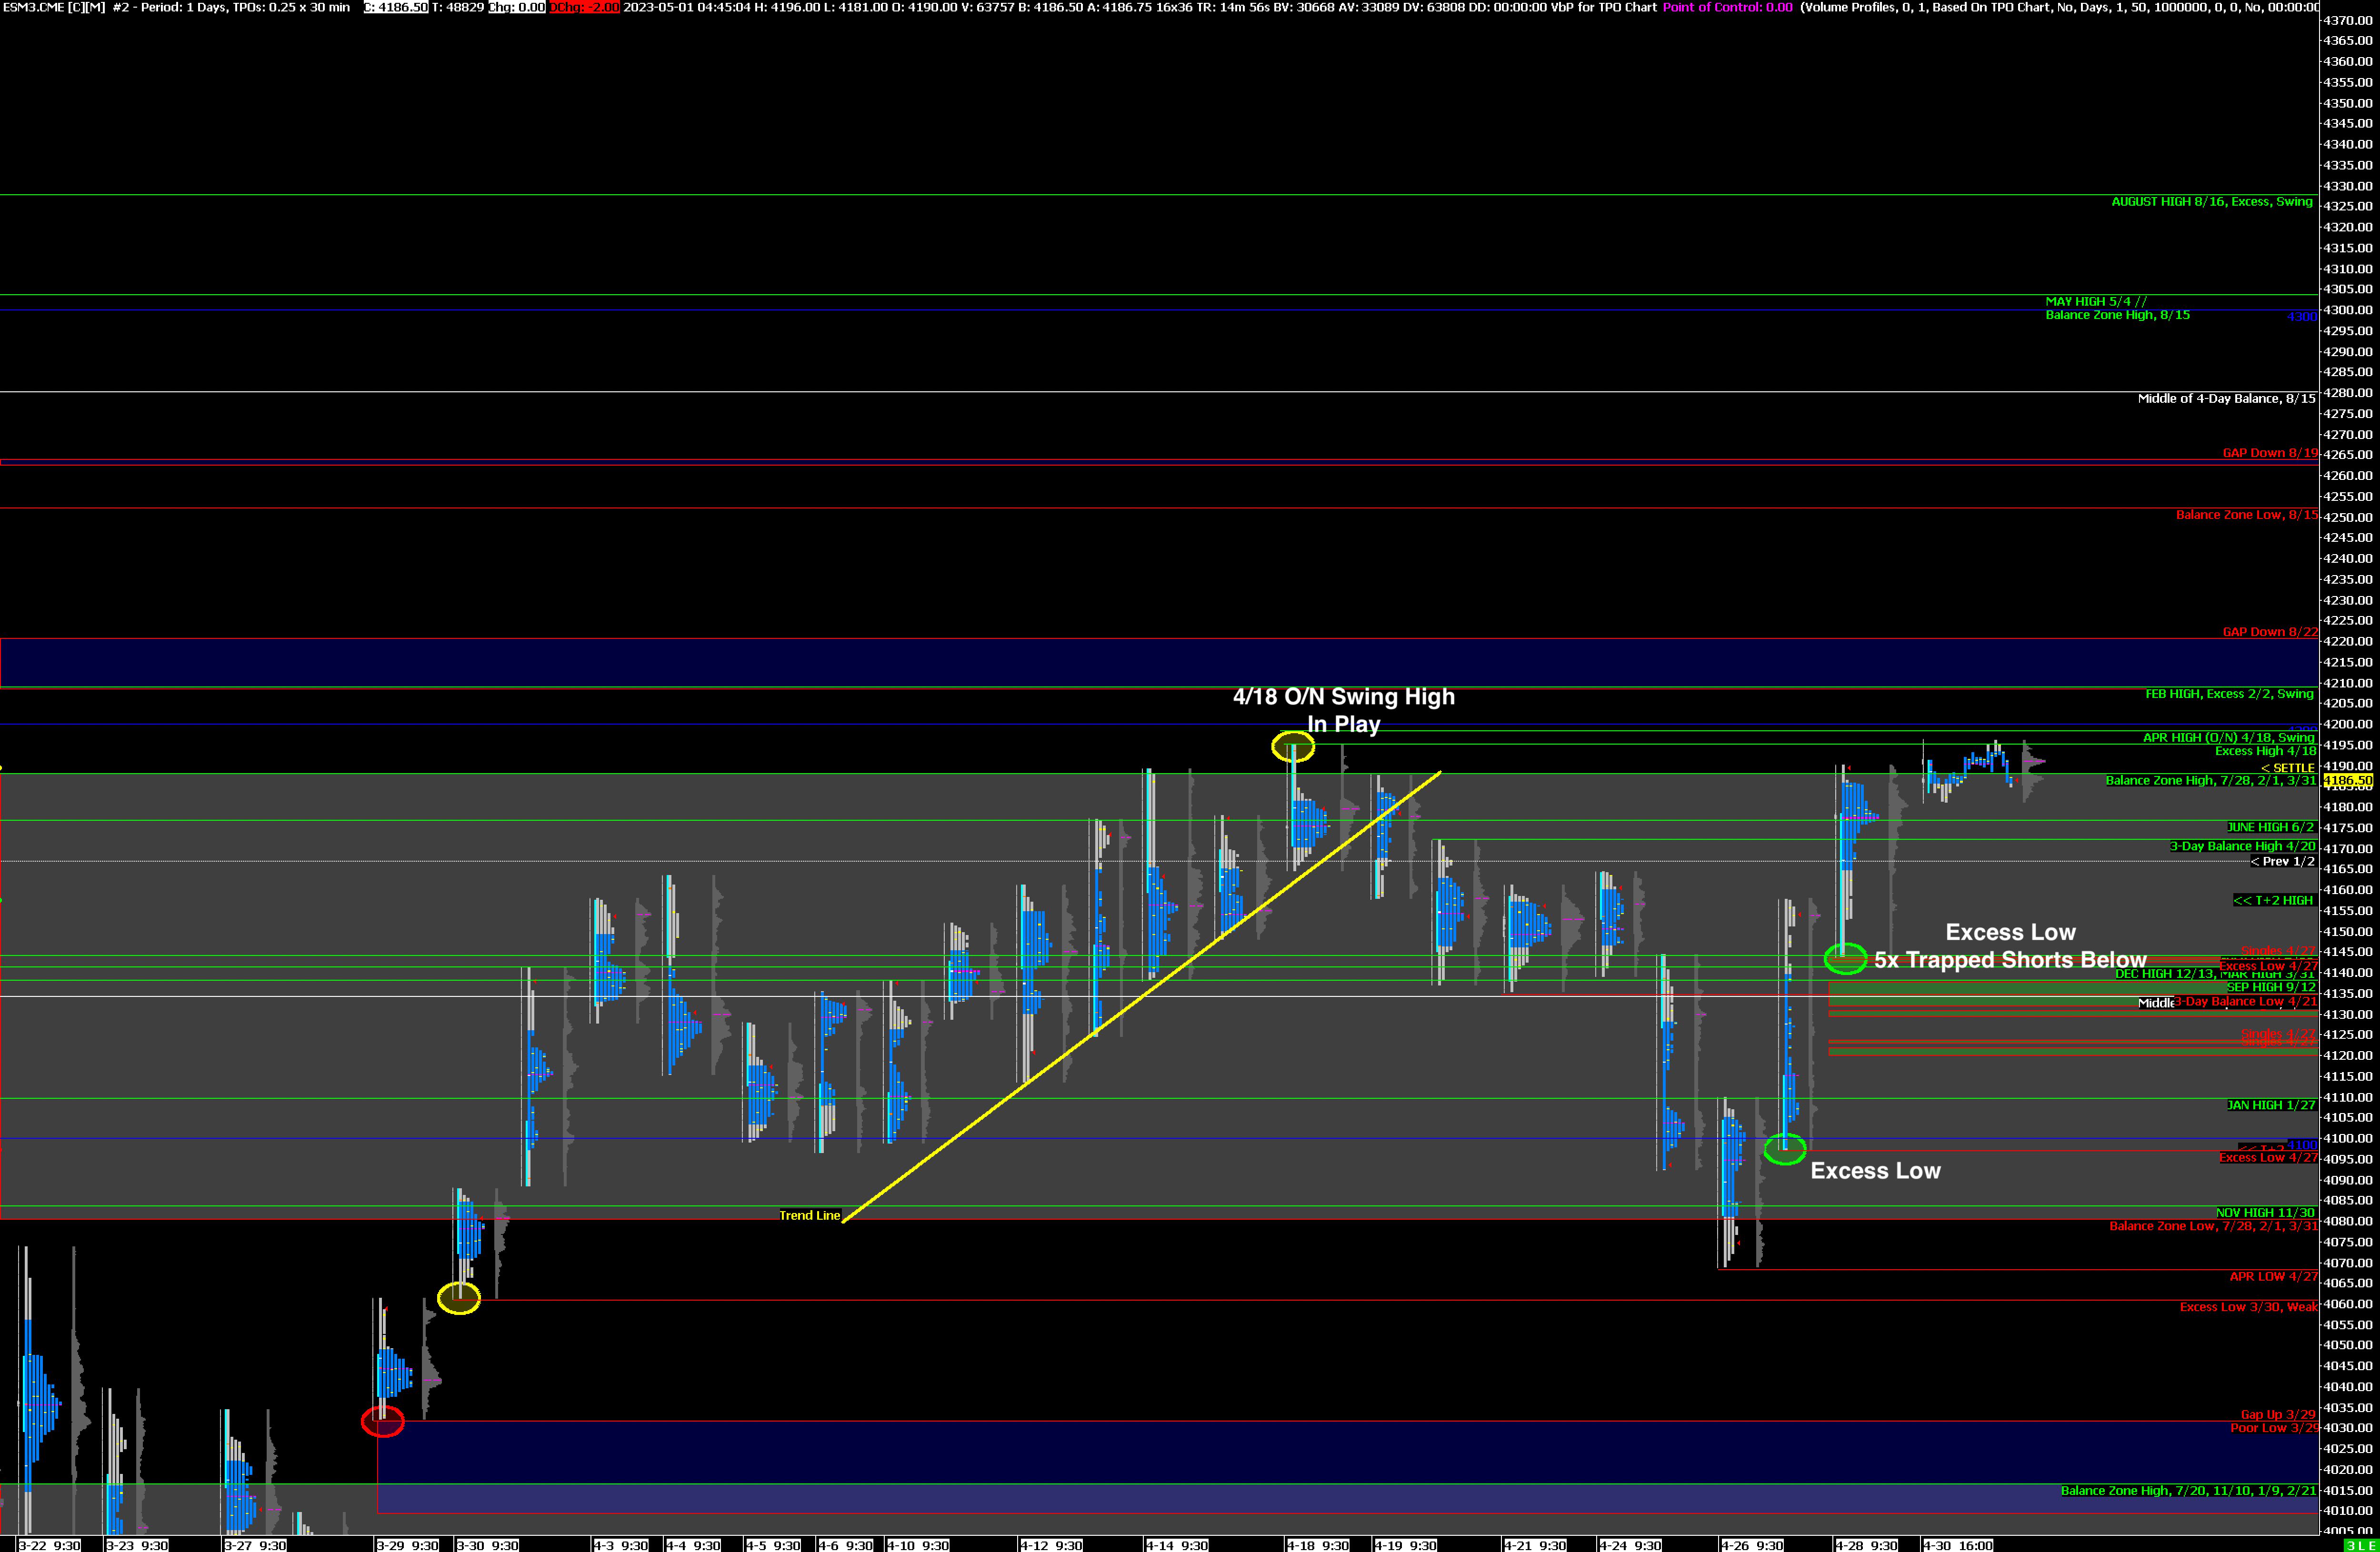The image size is (2380, 1552).
Task: Click the '3-29 9:30' date marker
Action: pos(406,1545)
